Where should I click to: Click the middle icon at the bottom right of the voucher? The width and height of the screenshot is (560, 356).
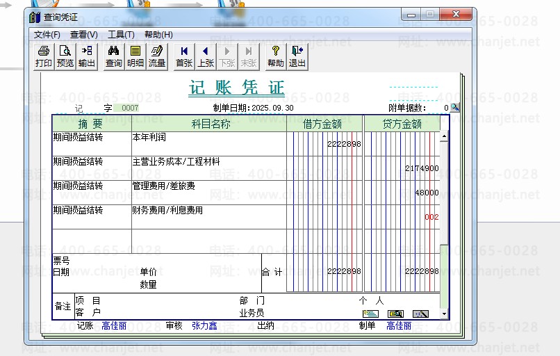pos(396,314)
